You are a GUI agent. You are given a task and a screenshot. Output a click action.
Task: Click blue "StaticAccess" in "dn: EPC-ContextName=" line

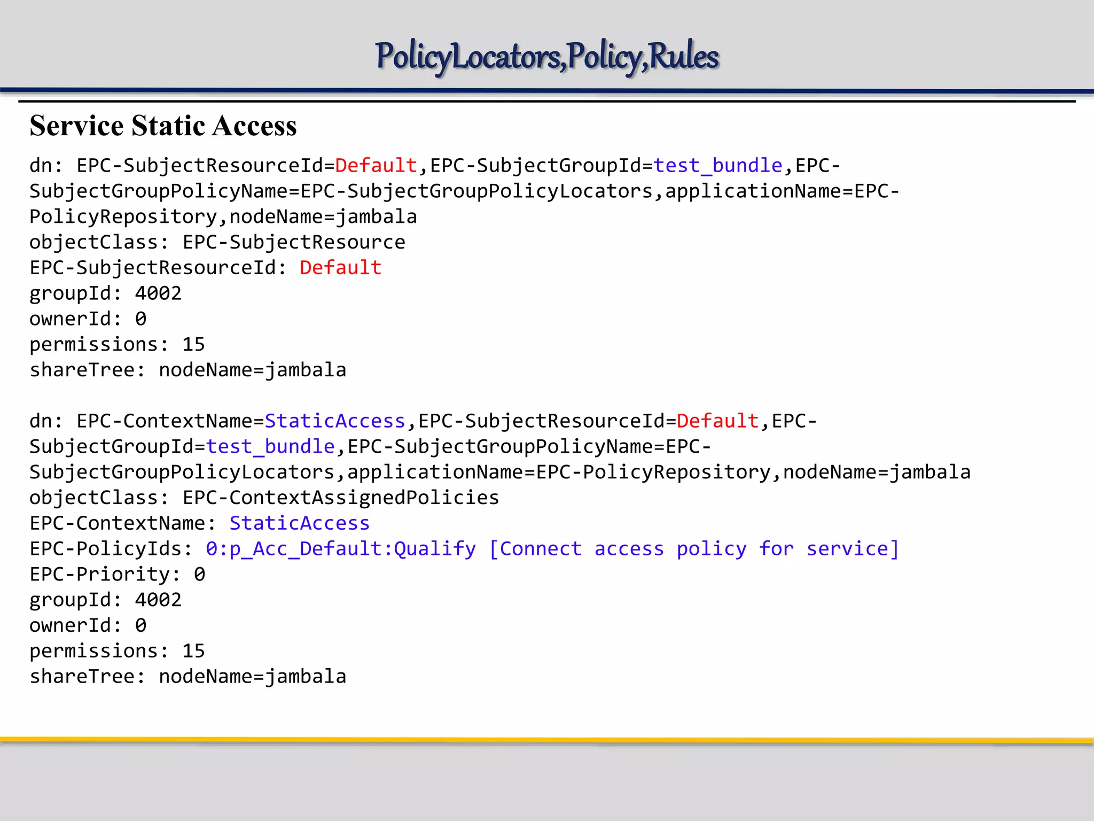click(335, 421)
